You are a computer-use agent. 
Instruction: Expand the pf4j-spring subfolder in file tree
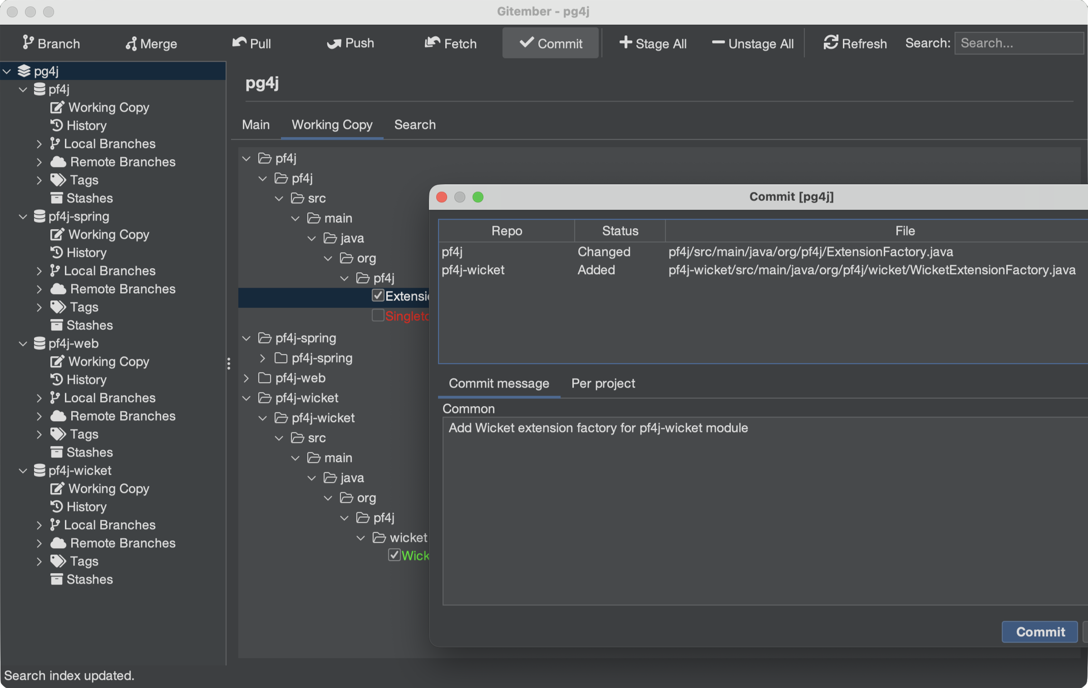pyautogui.click(x=263, y=358)
